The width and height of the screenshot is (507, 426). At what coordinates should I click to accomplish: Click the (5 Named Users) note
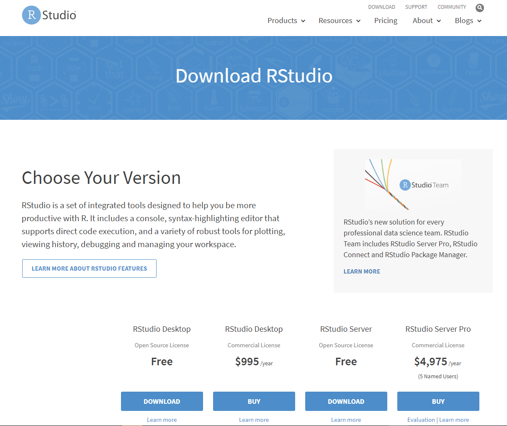(438, 377)
